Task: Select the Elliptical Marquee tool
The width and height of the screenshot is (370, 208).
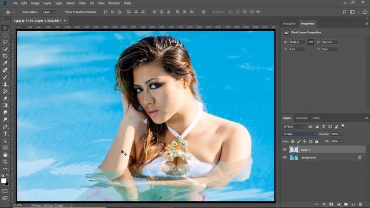Action: tap(5, 35)
